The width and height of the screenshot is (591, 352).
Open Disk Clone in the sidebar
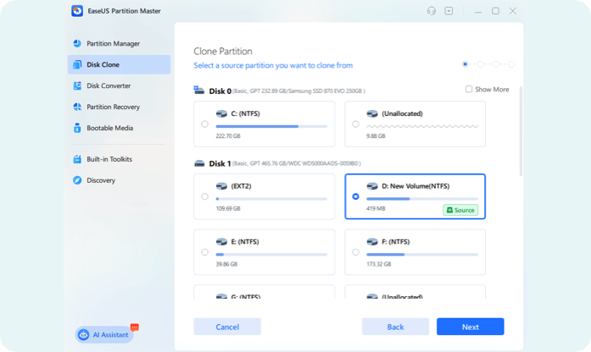[x=119, y=64]
